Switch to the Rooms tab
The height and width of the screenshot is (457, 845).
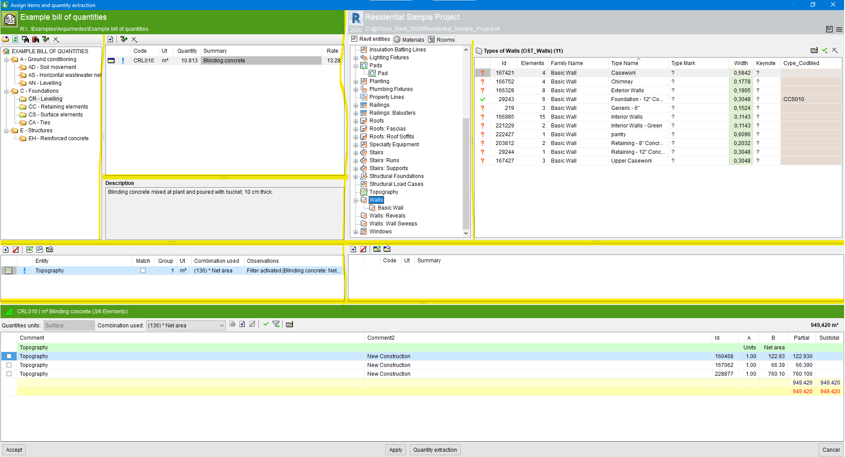[442, 40]
